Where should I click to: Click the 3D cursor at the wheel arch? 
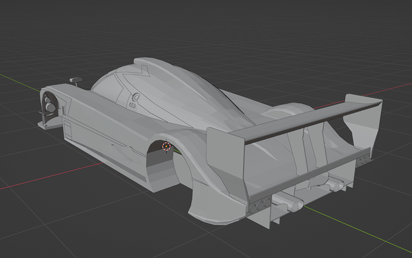(x=167, y=147)
